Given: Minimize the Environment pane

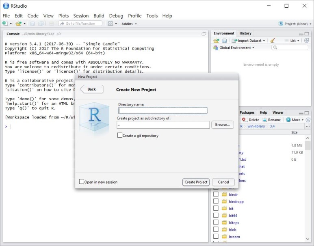Looking at the screenshot, I should pyautogui.click(x=301, y=34).
